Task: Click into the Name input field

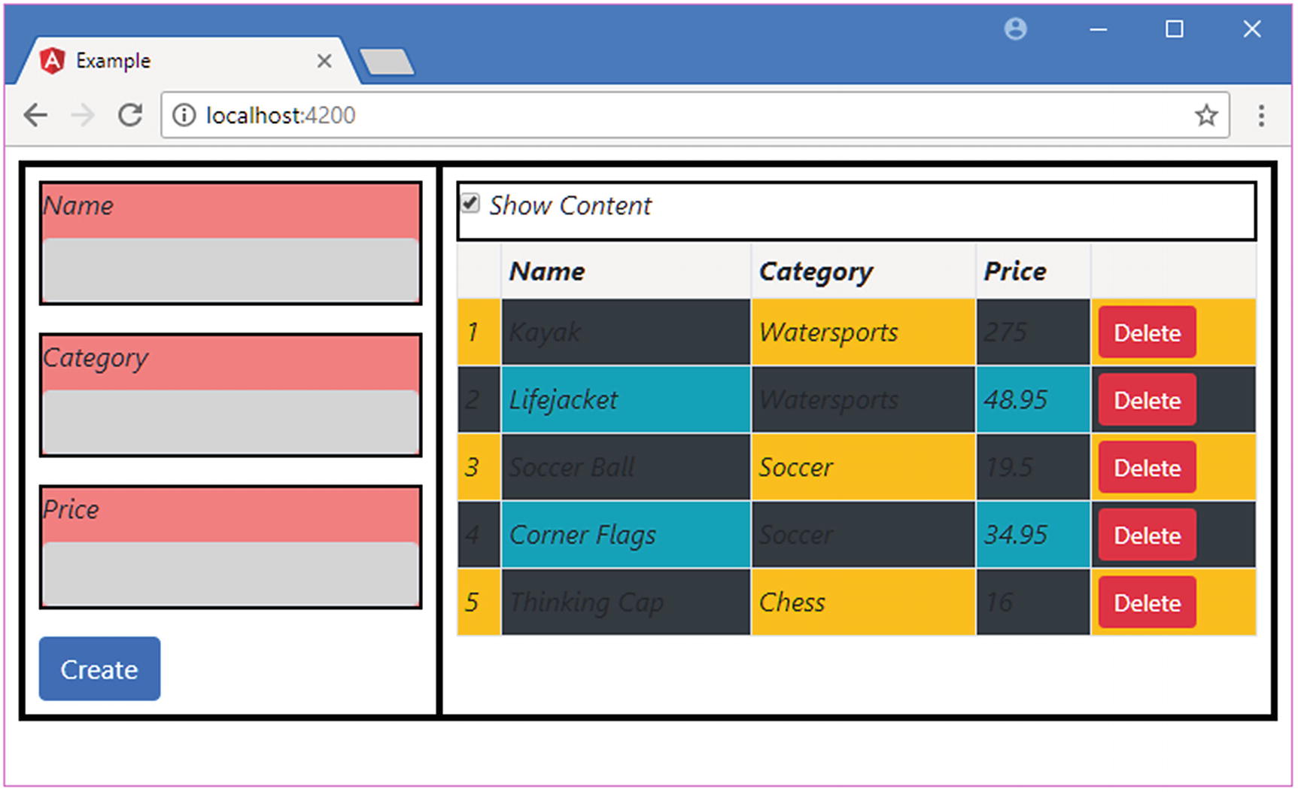Action: click(230, 269)
